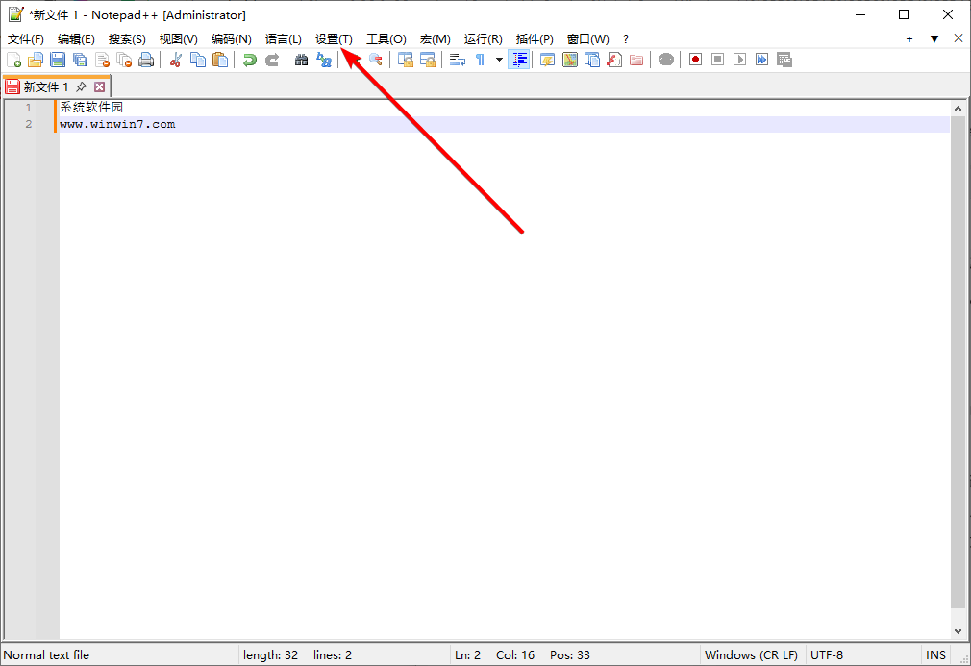
Task: Play back the recorded macro
Action: tap(740, 60)
